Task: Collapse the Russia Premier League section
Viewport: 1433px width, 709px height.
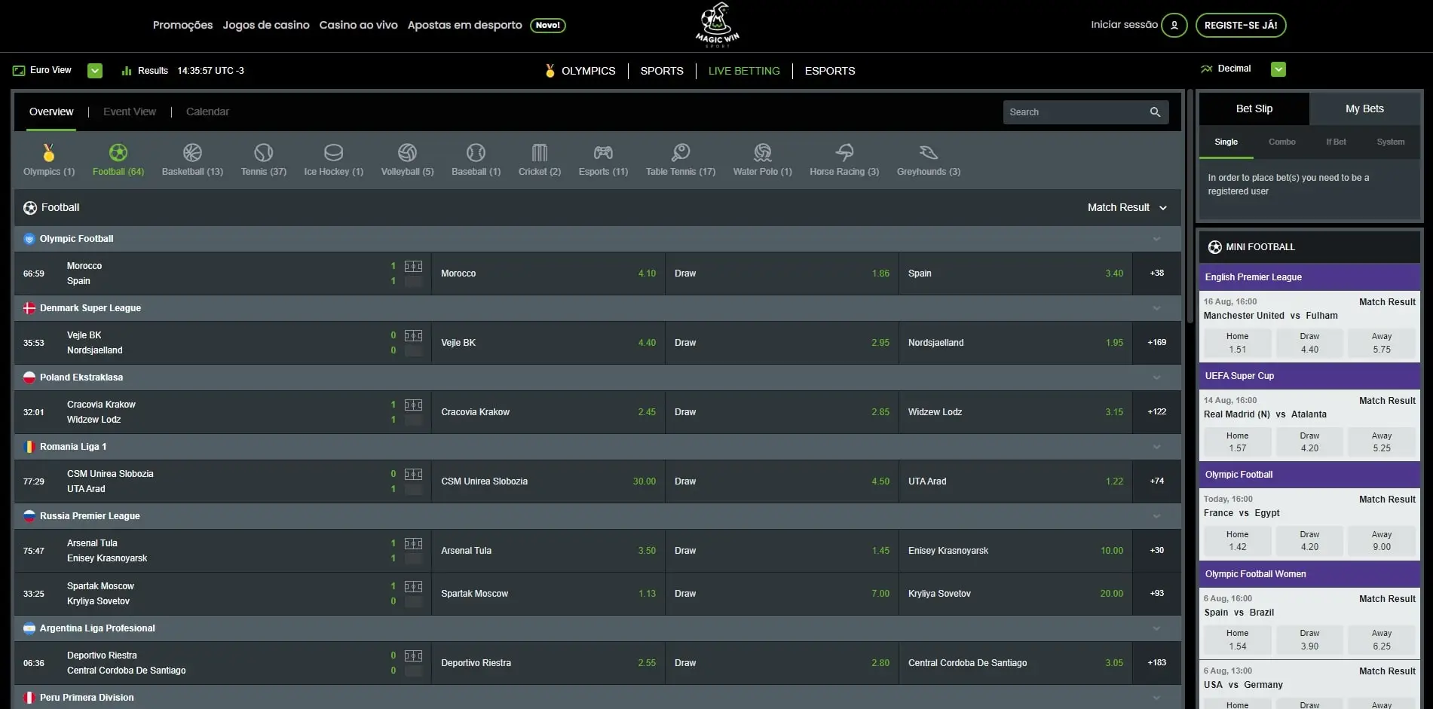Action: 1156,515
